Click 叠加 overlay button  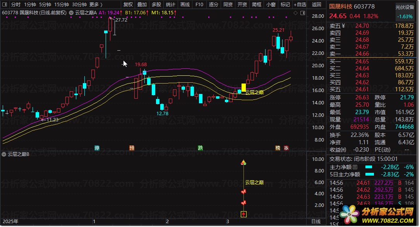click(x=142, y=5)
